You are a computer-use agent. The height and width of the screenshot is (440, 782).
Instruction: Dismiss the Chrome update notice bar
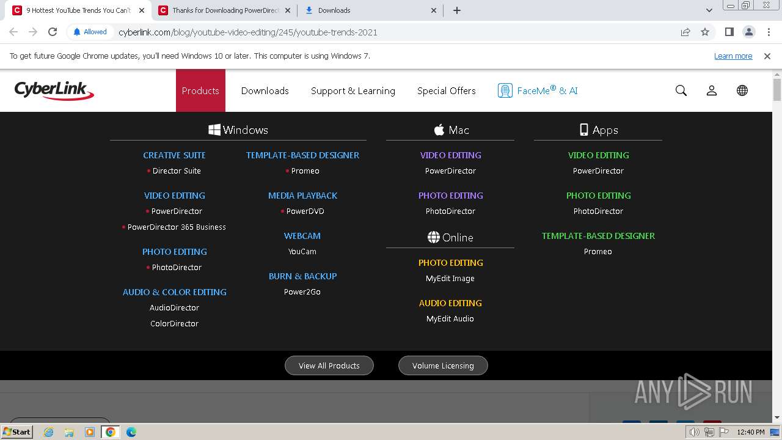pyautogui.click(x=767, y=56)
